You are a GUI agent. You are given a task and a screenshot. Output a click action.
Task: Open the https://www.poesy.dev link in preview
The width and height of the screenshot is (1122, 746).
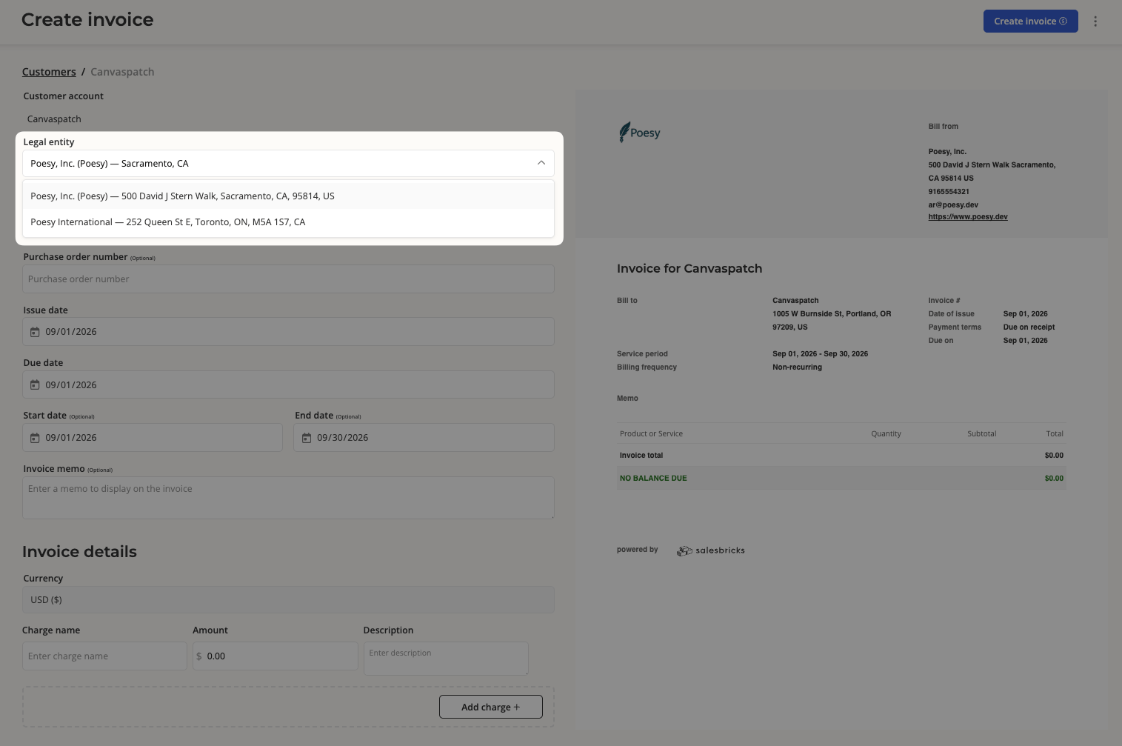(968, 217)
